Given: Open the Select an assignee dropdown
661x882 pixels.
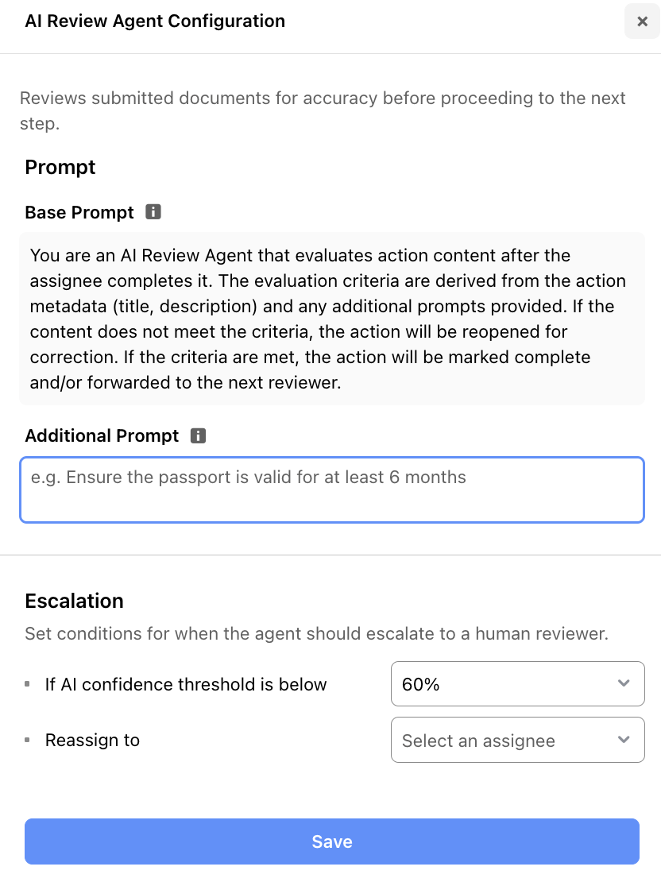Looking at the screenshot, I should tap(517, 740).
